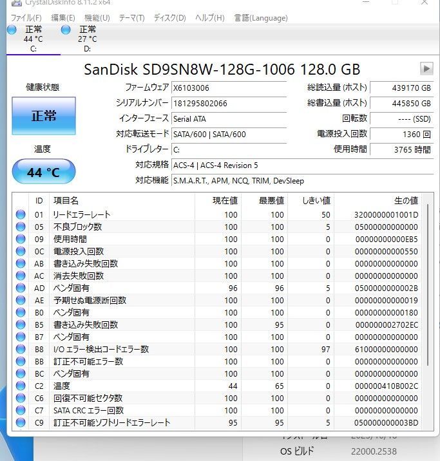This screenshot has width=440, height=461.
Task: Select the リードエラーレート attribute name
Action: (81, 214)
